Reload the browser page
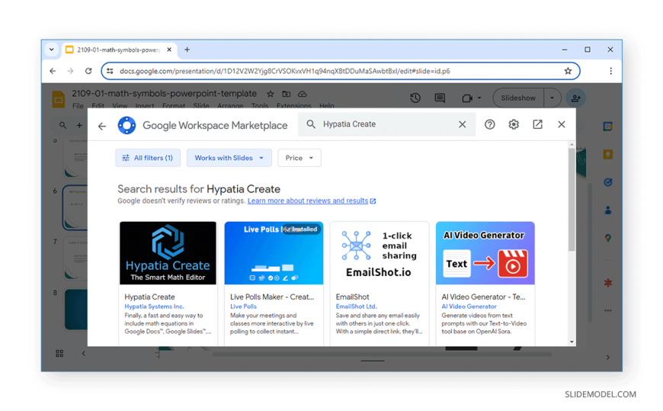This screenshot has width=663, height=411. point(88,71)
